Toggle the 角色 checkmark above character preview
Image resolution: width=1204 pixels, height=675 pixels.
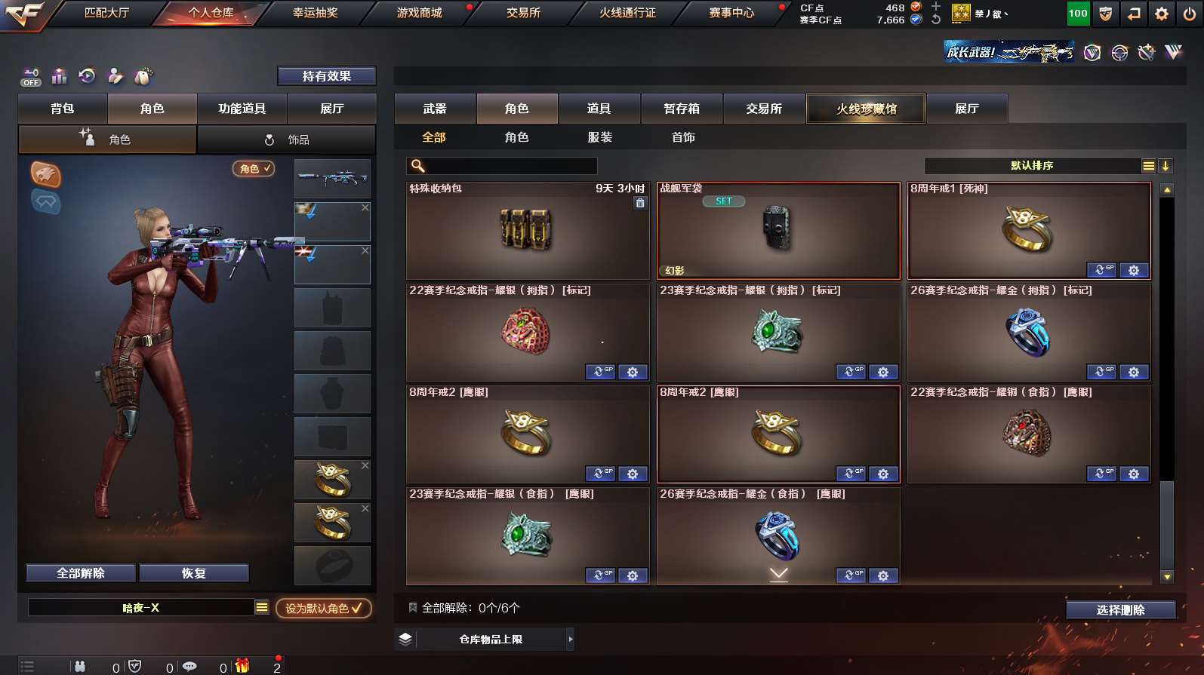254,169
